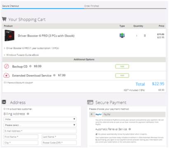Toggle the automatic renewal checkbox
Screen dimensions: 170x148
click(x=97, y=134)
